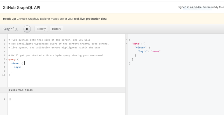Collapse the query block at line 6
This screenshot has width=224, height=115.
pyautogui.click(x=6, y=59)
